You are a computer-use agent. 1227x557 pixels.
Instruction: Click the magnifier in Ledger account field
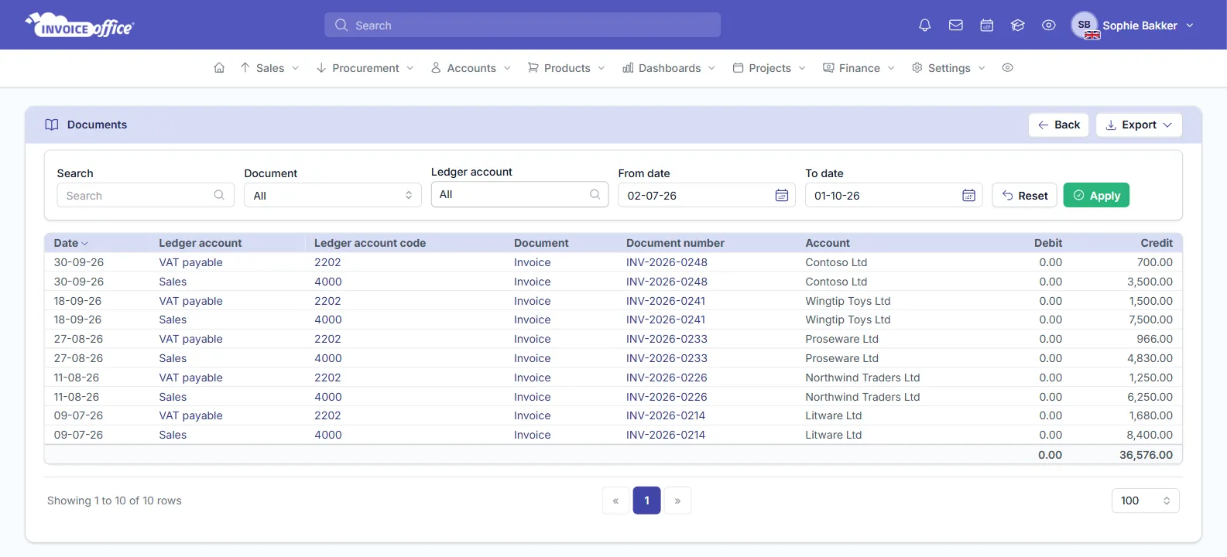595,194
